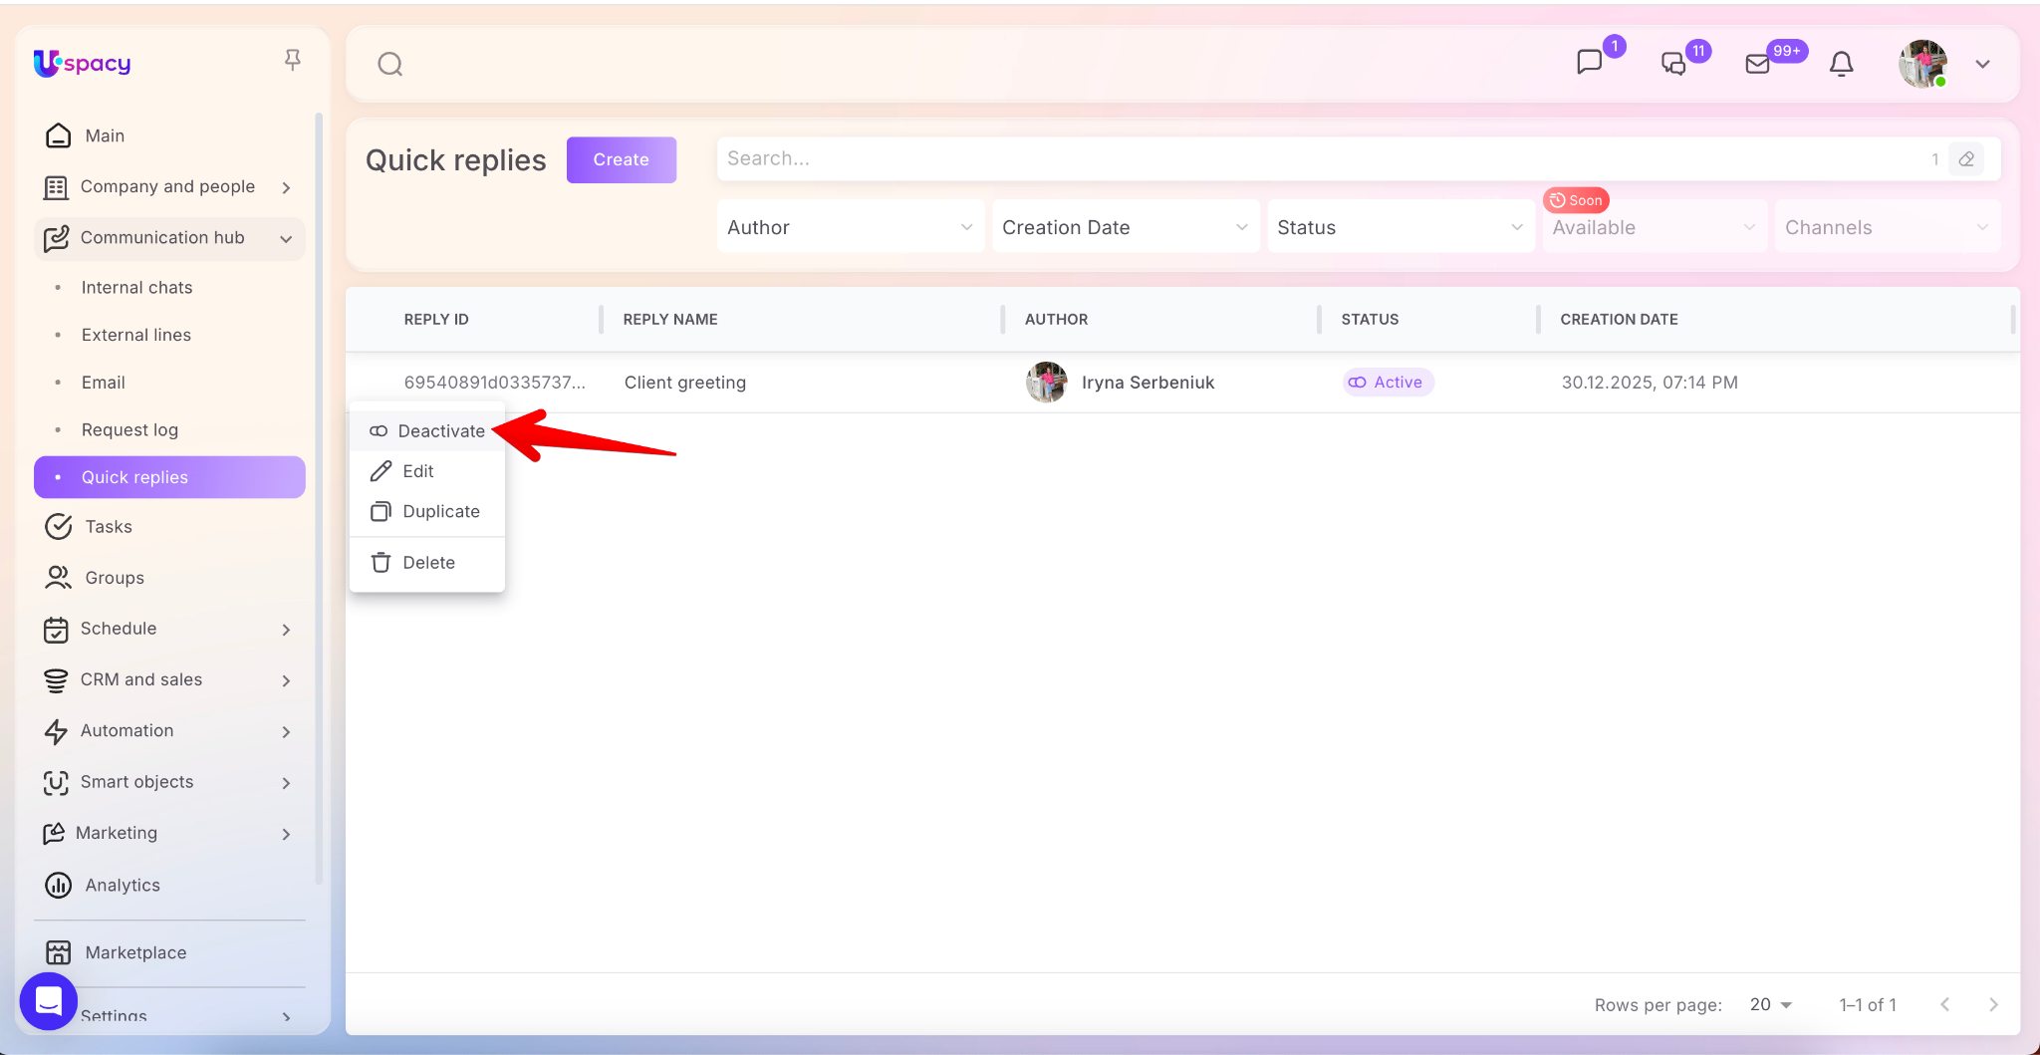
Task: Change rows per page dropdown
Action: tap(1771, 1005)
